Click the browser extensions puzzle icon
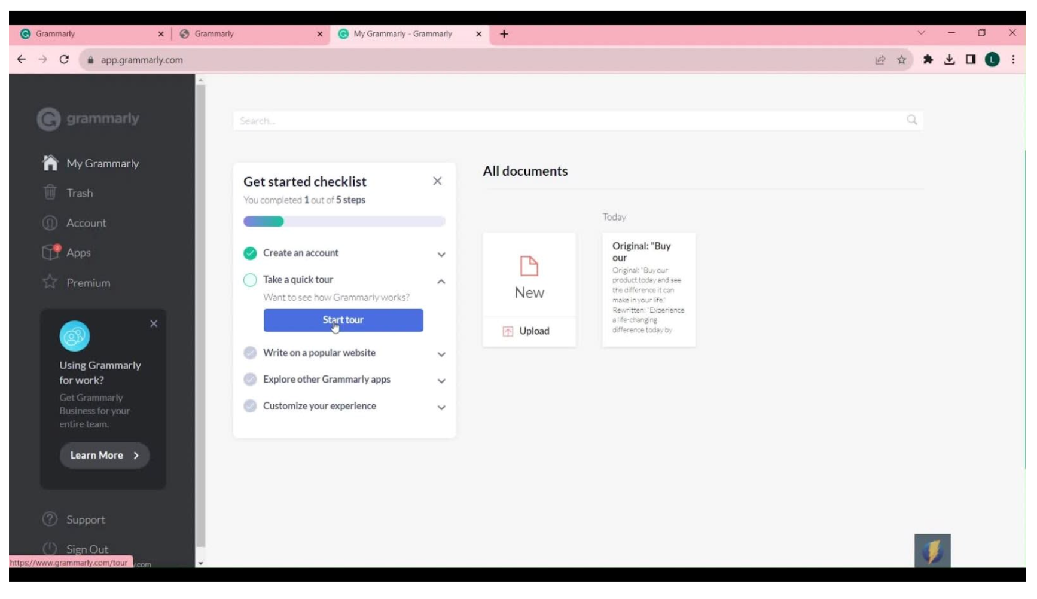1037x599 pixels. (928, 60)
